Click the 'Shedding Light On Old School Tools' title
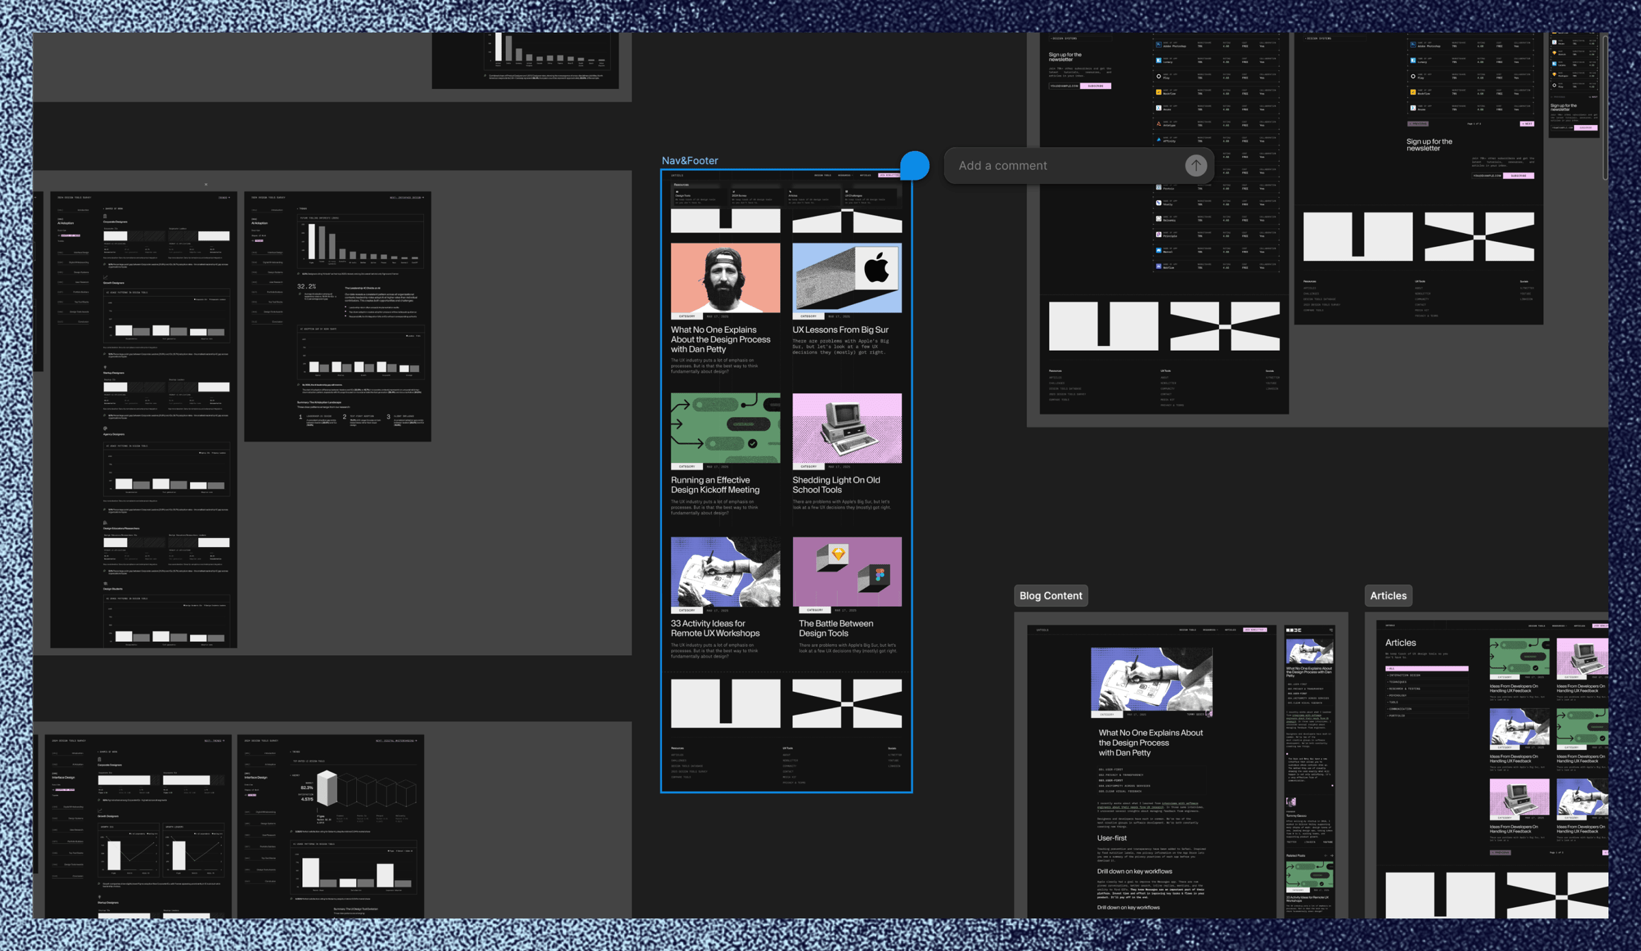 click(836, 485)
